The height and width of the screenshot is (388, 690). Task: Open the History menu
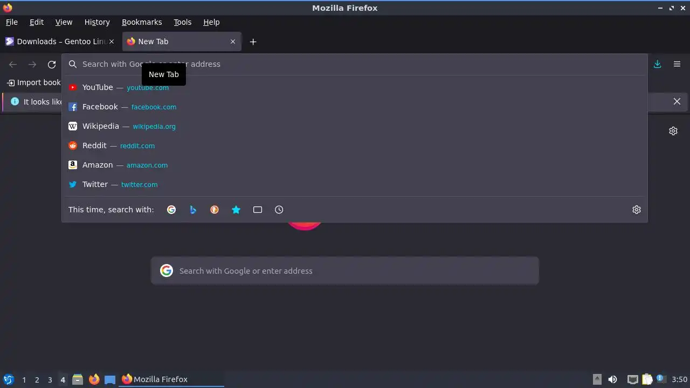click(97, 22)
